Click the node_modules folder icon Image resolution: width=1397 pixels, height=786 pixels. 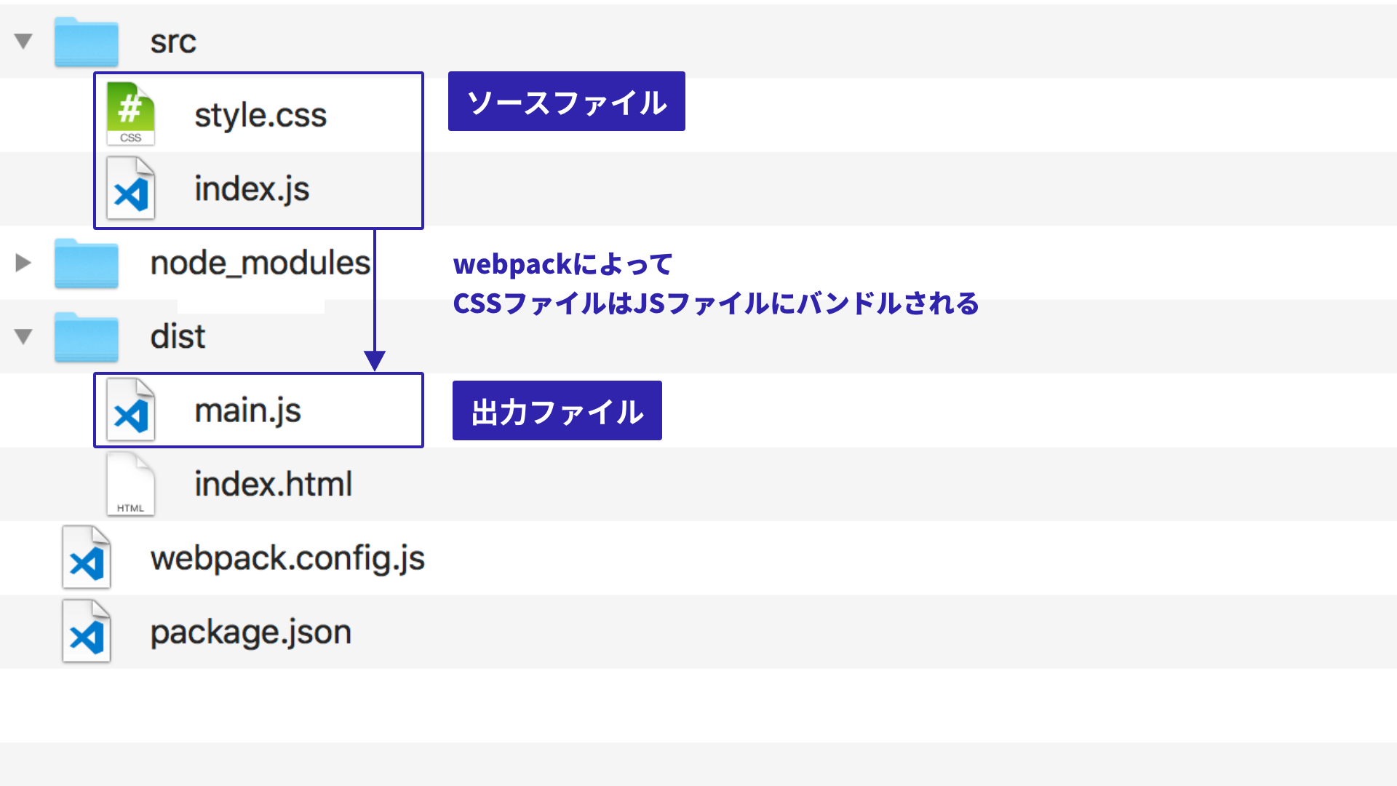86,263
